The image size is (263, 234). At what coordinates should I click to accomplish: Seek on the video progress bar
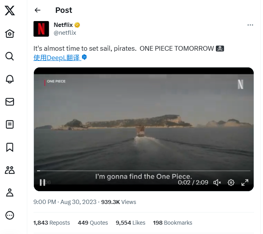click(x=143, y=171)
